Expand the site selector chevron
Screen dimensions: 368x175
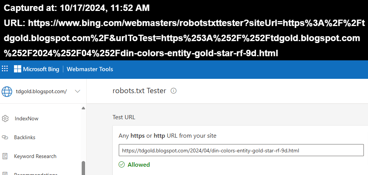click(x=78, y=91)
